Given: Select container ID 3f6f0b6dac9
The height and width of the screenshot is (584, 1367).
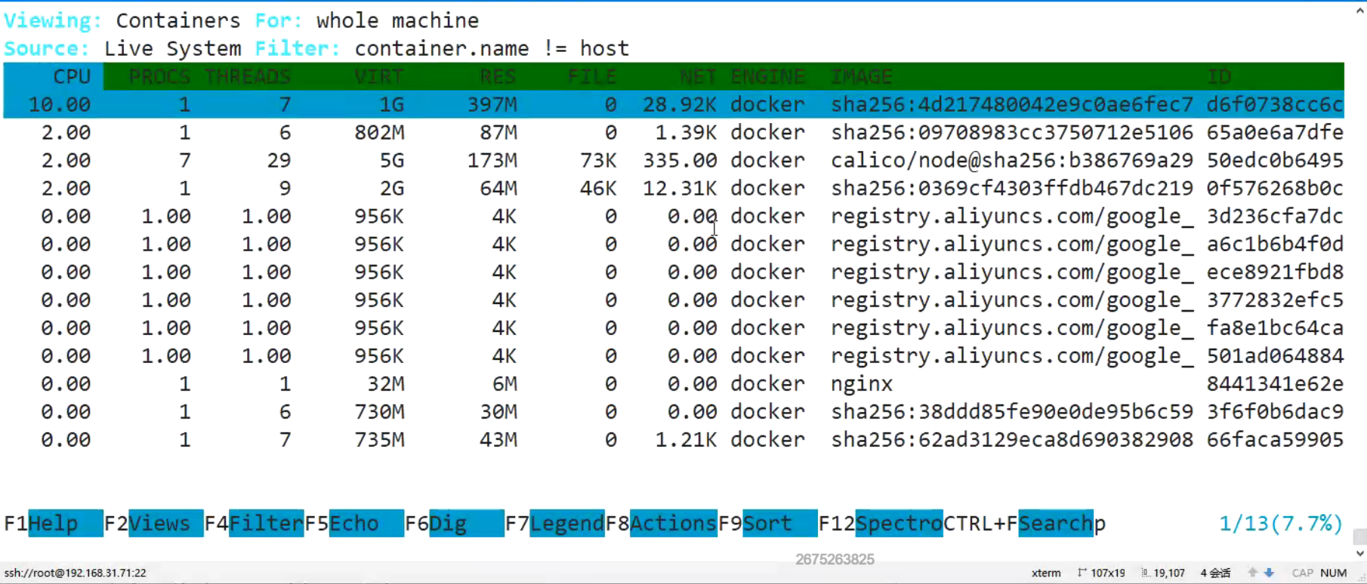Looking at the screenshot, I should point(1275,411).
